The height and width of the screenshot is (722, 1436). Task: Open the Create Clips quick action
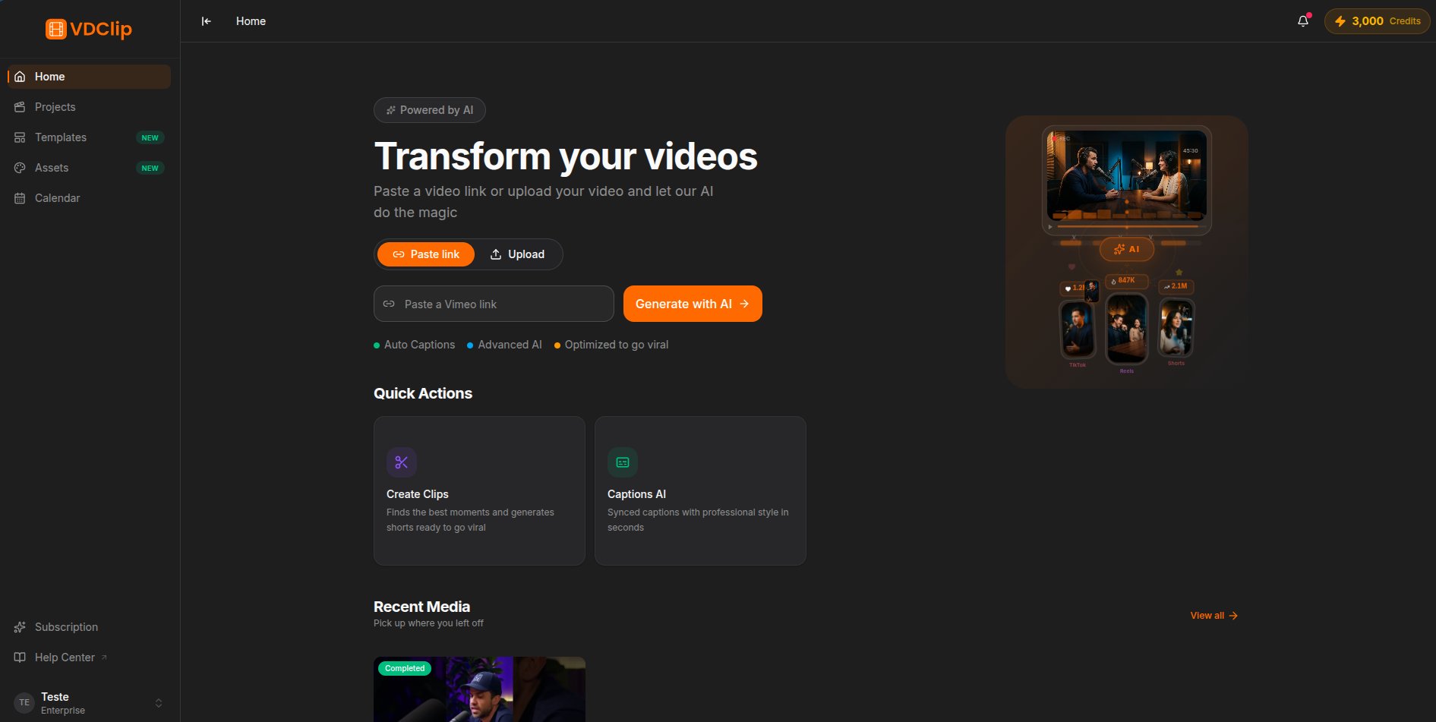[x=479, y=490]
